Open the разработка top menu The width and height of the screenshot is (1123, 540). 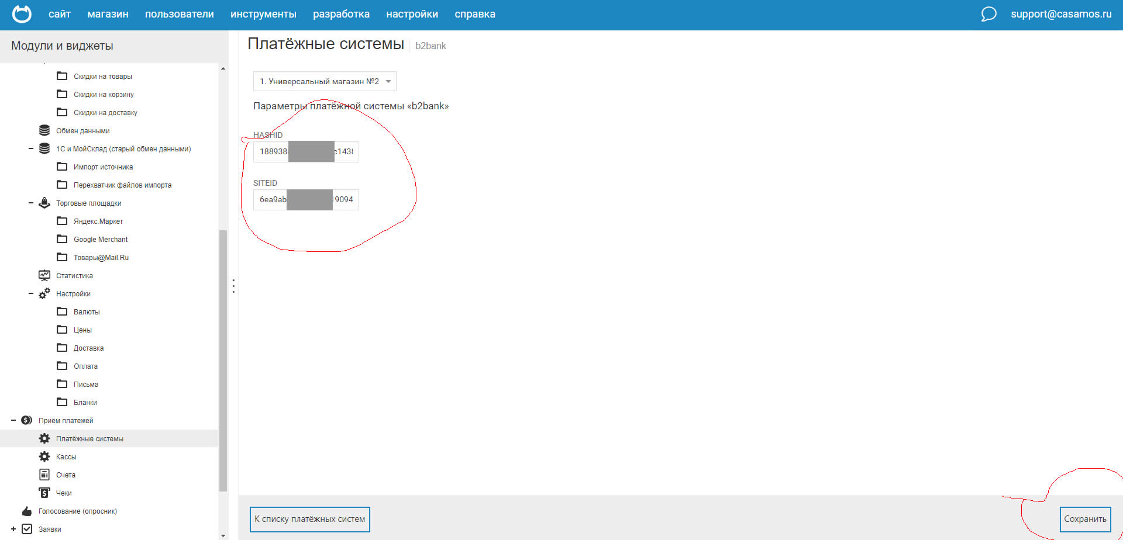click(x=341, y=14)
